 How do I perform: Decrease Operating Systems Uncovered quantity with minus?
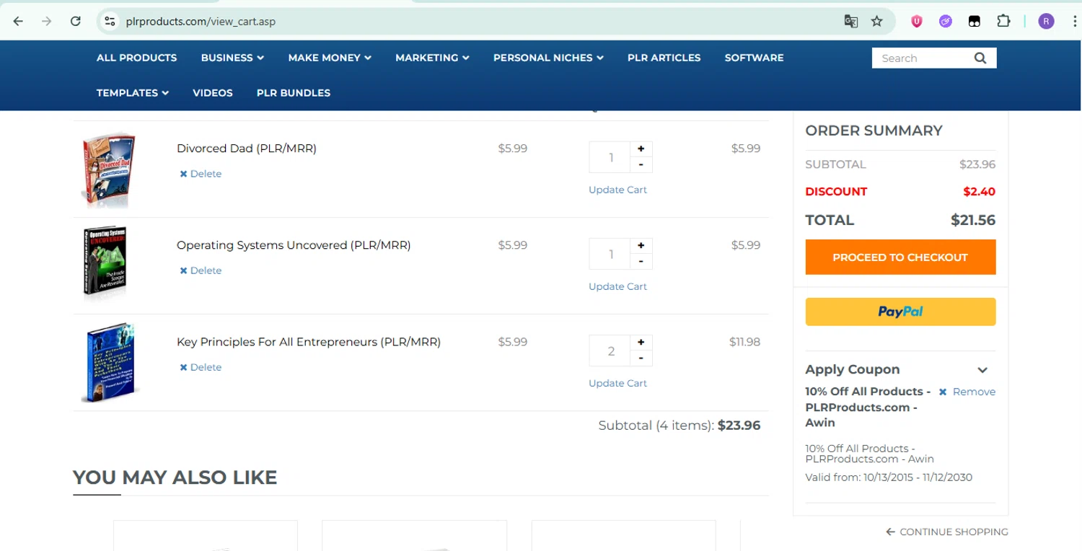[x=641, y=262]
